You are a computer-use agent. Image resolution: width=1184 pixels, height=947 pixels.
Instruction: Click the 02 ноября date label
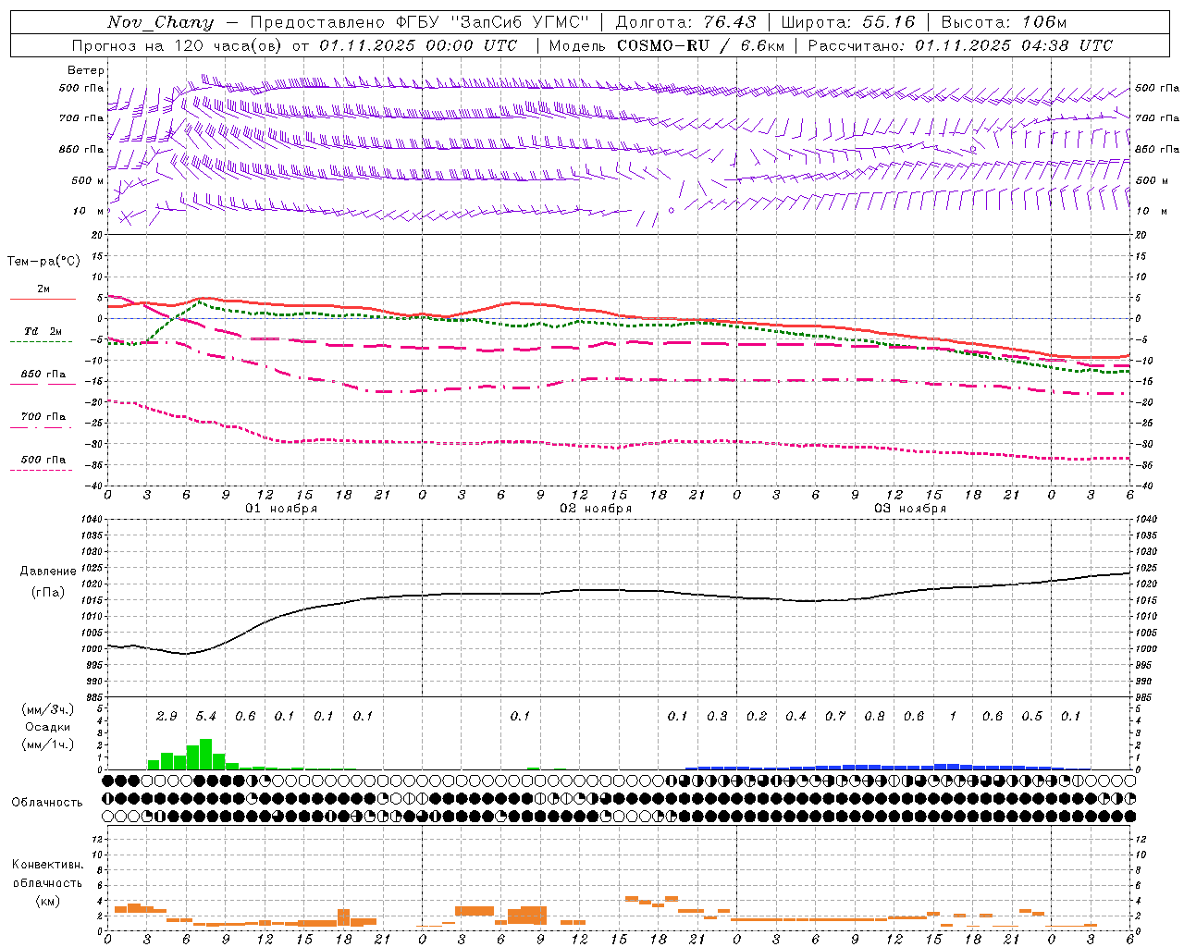click(596, 509)
